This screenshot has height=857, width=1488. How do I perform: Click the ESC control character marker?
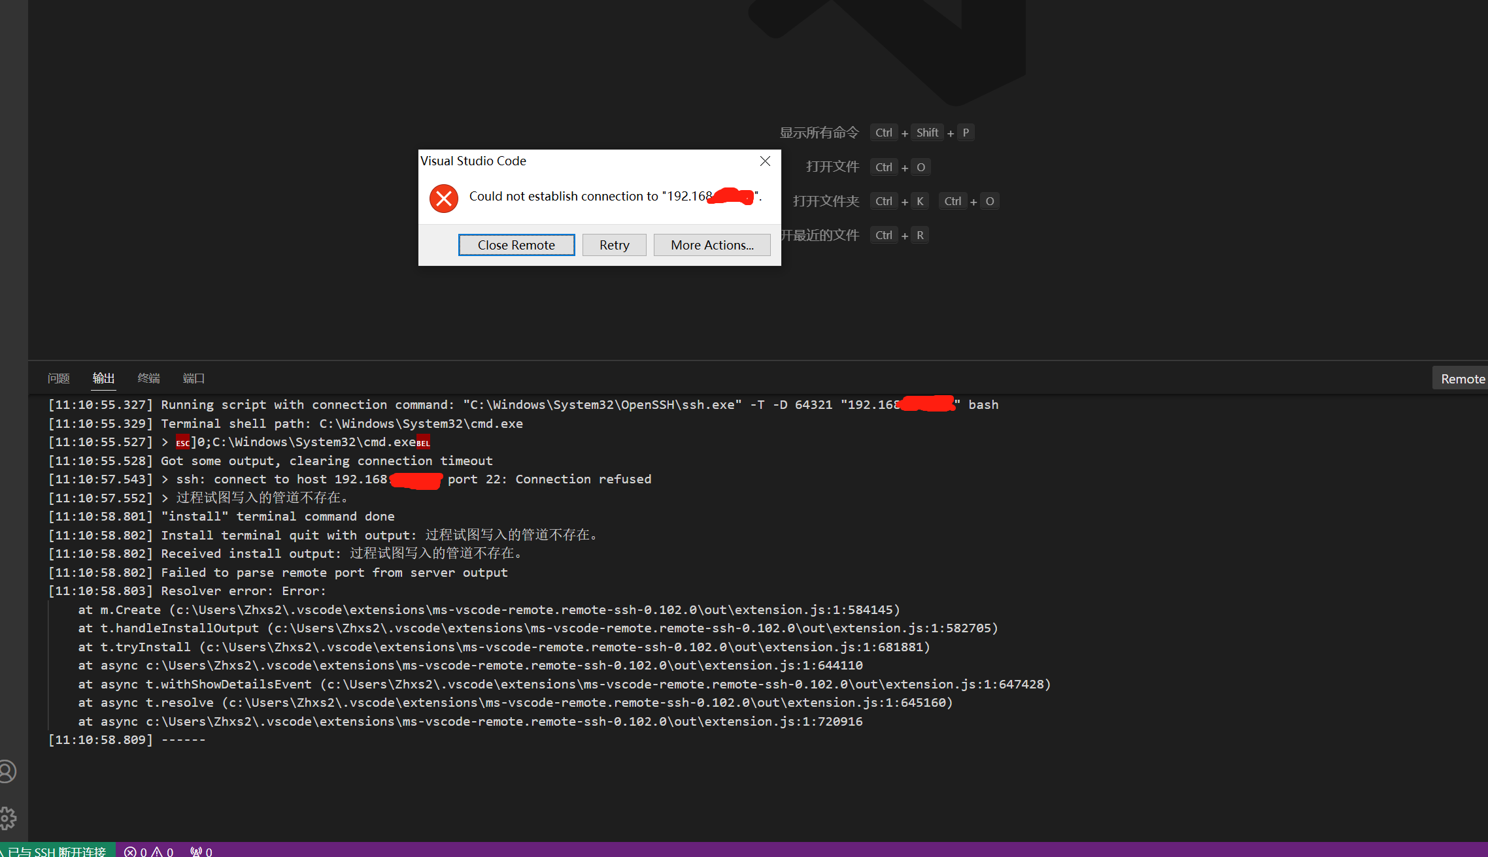pos(183,442)
